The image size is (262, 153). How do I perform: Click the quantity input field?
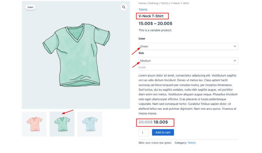click(144, 132)
